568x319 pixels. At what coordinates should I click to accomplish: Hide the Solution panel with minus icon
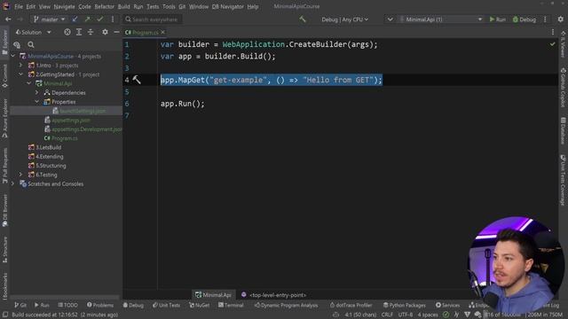click(x=116, y=32)
